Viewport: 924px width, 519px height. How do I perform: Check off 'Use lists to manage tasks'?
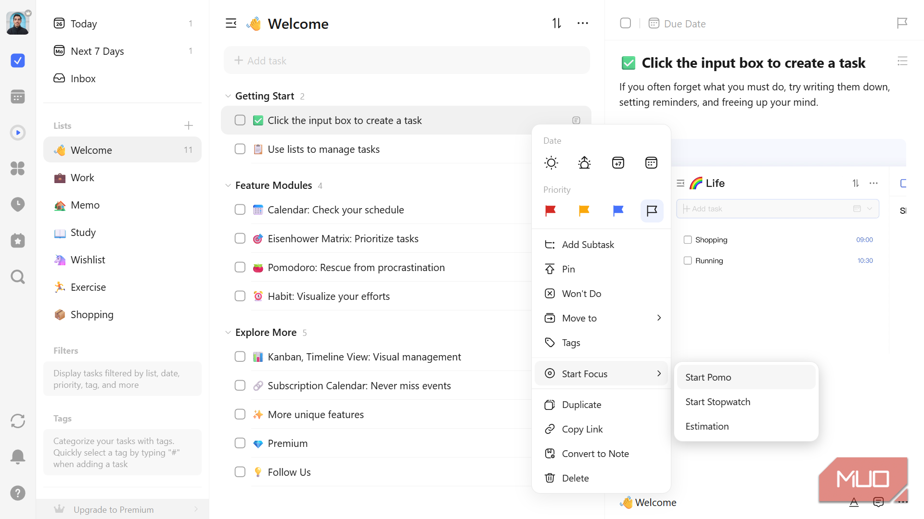click(240, 149)
